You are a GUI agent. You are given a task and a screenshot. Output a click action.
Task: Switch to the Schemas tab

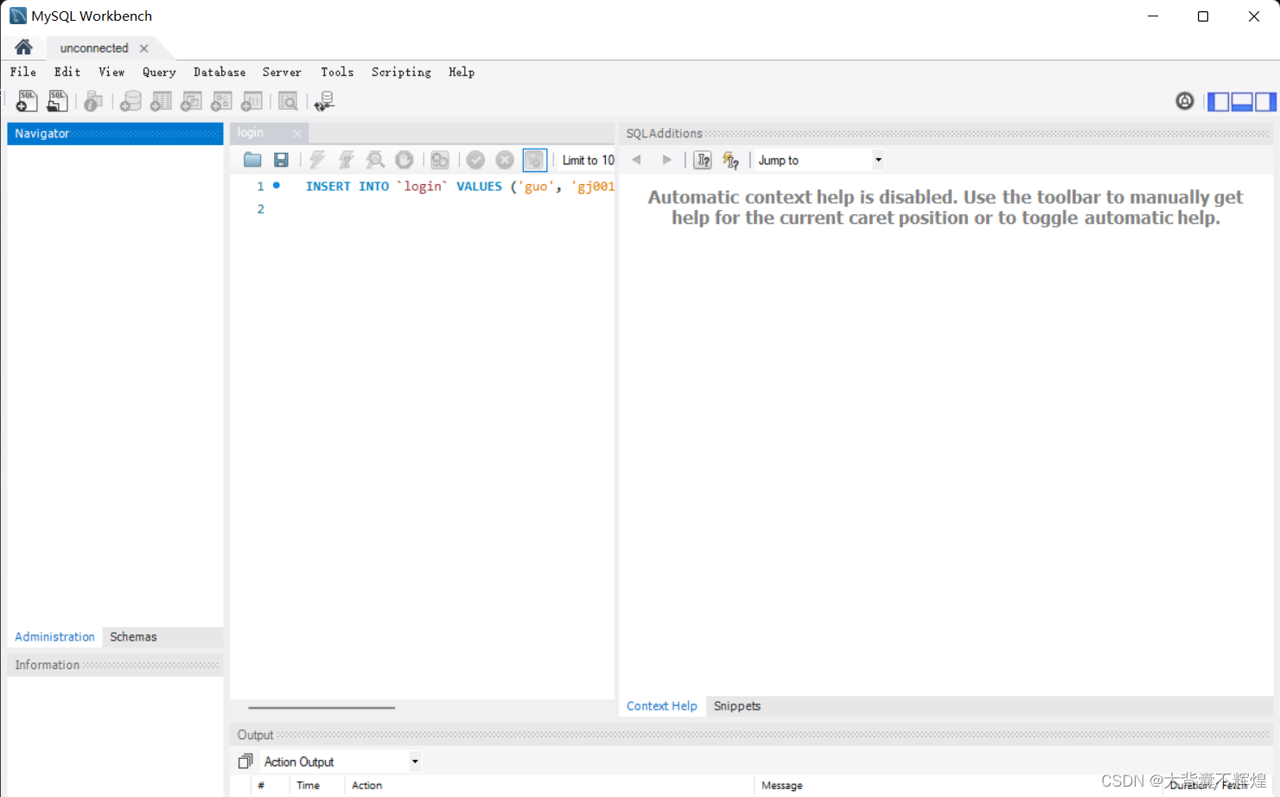(x=132, y=637)
